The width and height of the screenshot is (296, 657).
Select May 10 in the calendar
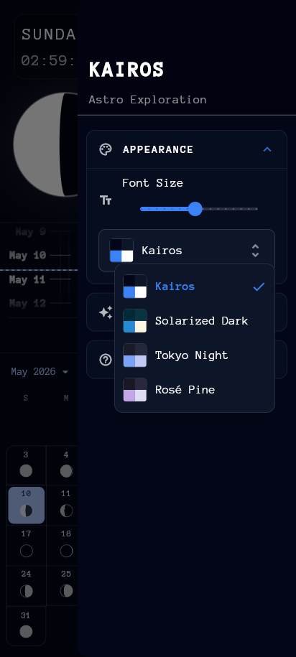click(27, 505)
